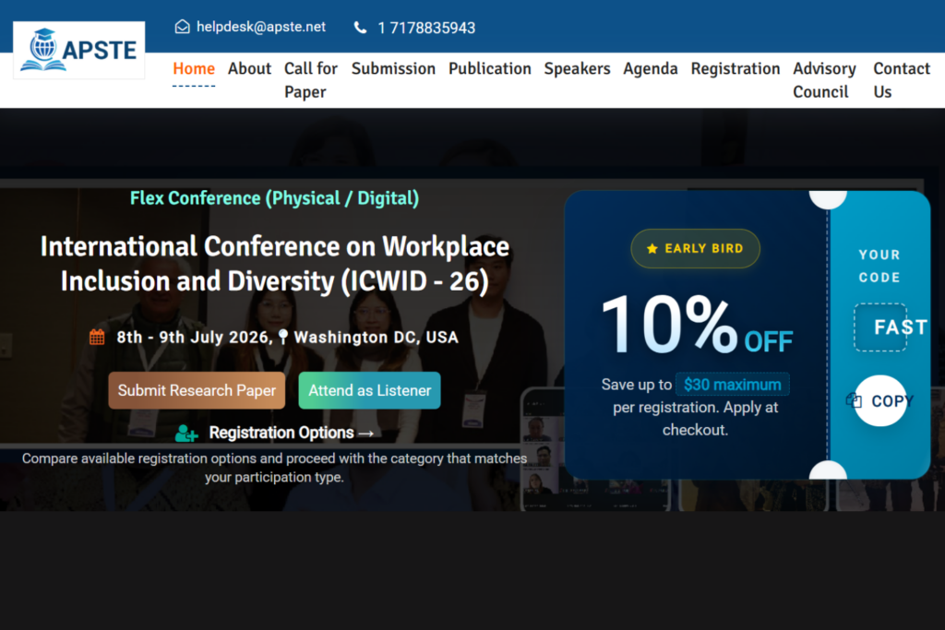Click the green add-user registration icon

[186, 433]
